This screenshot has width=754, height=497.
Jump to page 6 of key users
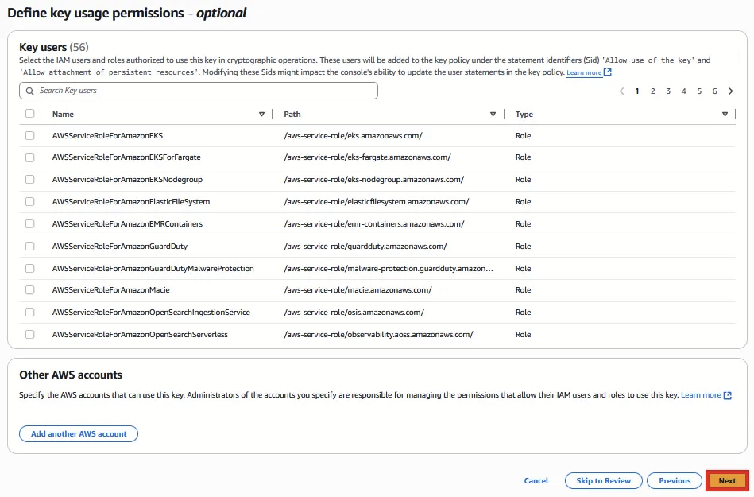coord(715,91)
